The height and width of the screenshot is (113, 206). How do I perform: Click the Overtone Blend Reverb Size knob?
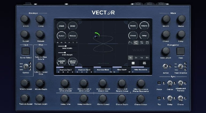pyautogui.click(x=103, y=83)
